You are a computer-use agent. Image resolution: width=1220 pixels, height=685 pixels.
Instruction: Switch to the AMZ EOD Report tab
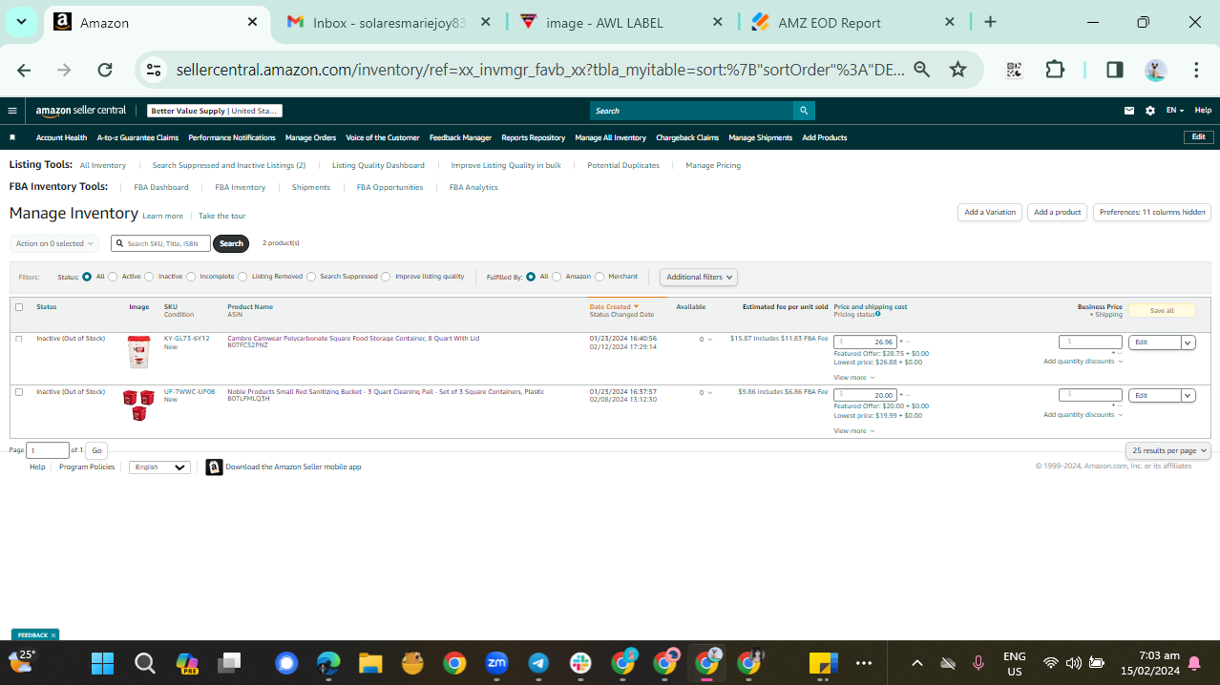click(853, 22)
